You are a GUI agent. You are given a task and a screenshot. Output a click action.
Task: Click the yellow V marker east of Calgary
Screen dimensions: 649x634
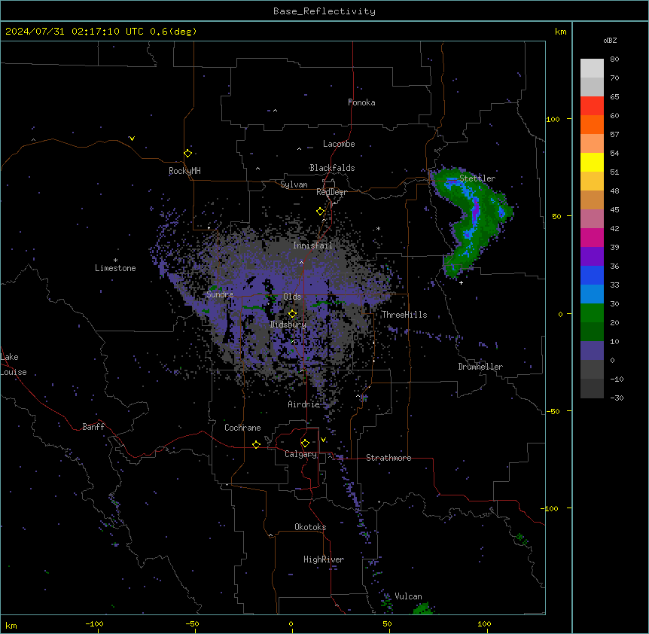pos(323,440)
